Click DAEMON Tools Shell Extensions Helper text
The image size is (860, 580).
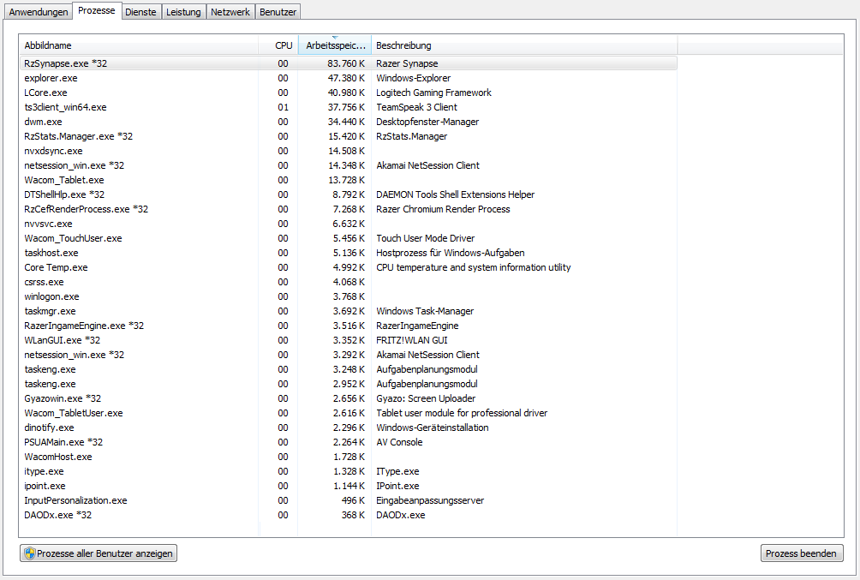click(x=455, y=194)
